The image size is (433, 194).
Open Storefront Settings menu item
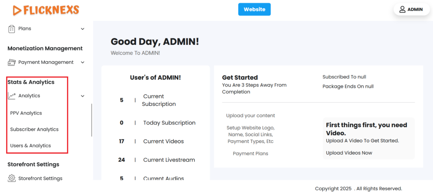(40, 178)
